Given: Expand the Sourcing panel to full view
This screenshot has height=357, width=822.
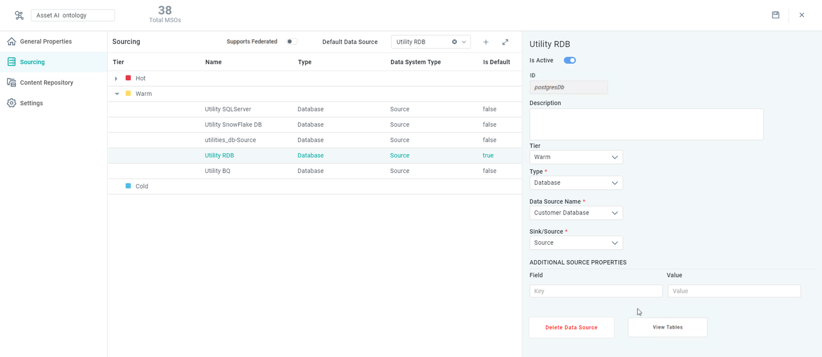Looking at the screenshot, I should coord(505,42).
